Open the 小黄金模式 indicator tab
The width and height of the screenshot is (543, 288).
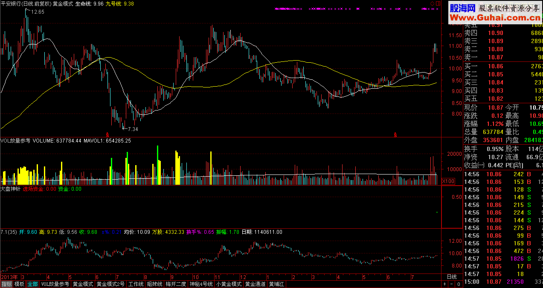click(229, 284)
